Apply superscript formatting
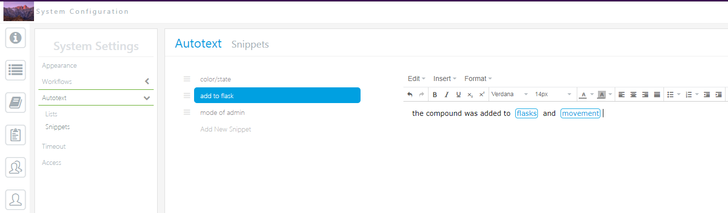Screen dimensions: 728x213 pyautogui.click(x=482, y=95)
